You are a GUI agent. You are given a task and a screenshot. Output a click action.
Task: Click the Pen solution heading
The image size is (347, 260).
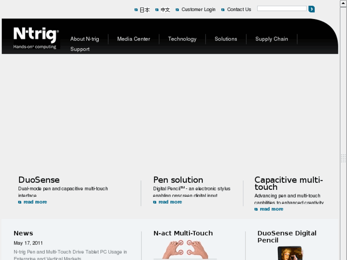pyautogui.click(x=178, y=180)
